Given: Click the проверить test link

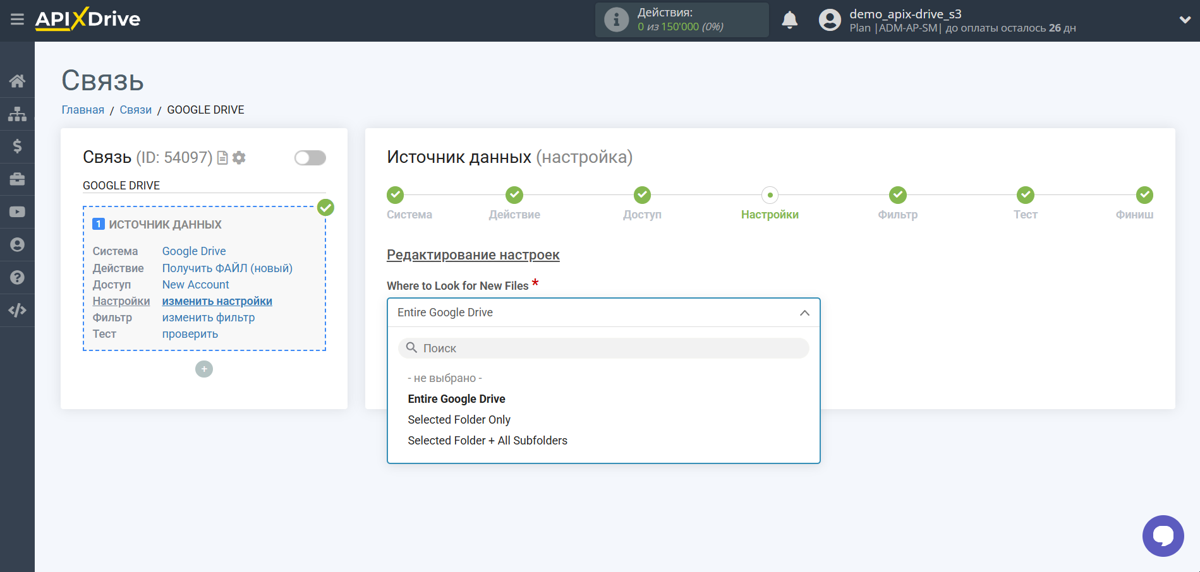Looking at the screenshot, I should click(190, 334).
